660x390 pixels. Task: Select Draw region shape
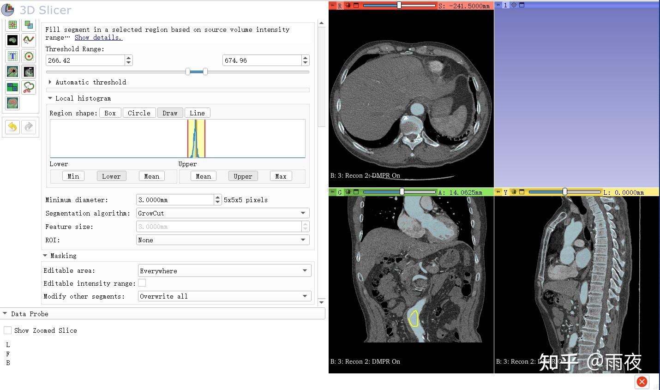(170, 113)
